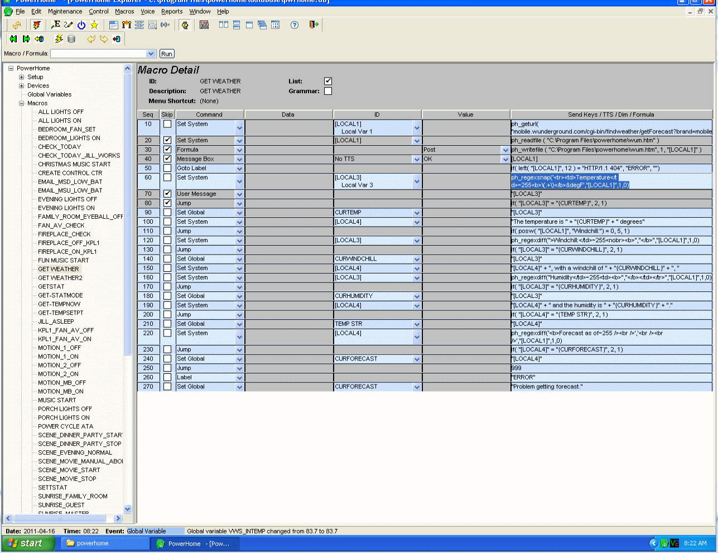Uncheck the Skip box for sequence 20

point(167,140)
